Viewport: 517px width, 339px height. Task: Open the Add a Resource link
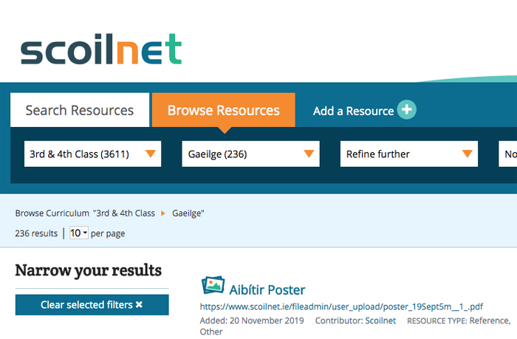(x=353, y=111)
